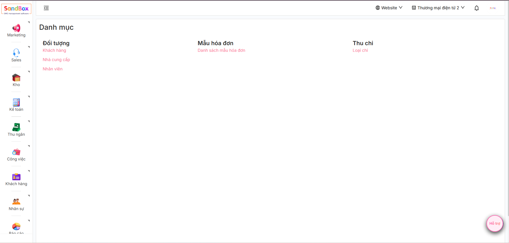Go to the Nhân viên link
The height and width of the screenshot is (243, 509).
53,69
